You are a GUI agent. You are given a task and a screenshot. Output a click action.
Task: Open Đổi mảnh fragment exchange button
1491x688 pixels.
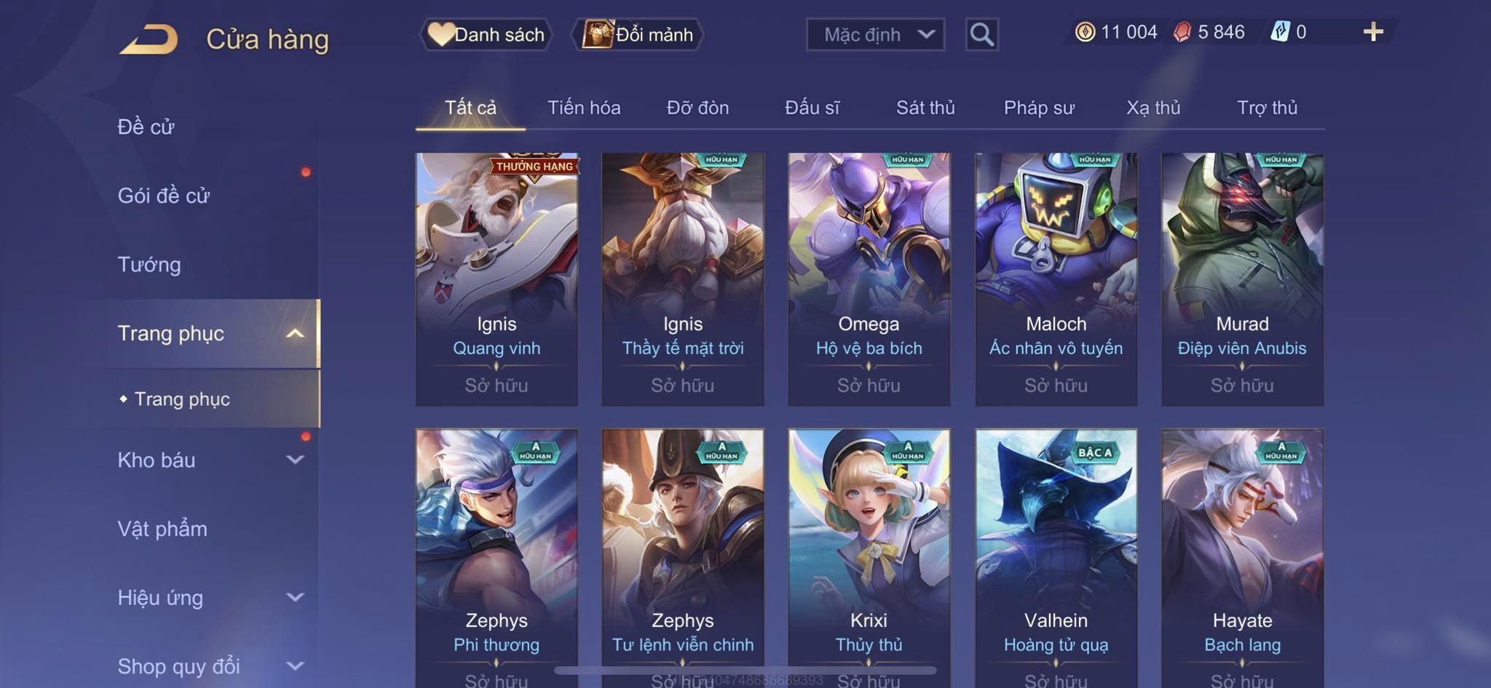pyautogui.click(x=638, y=34)
